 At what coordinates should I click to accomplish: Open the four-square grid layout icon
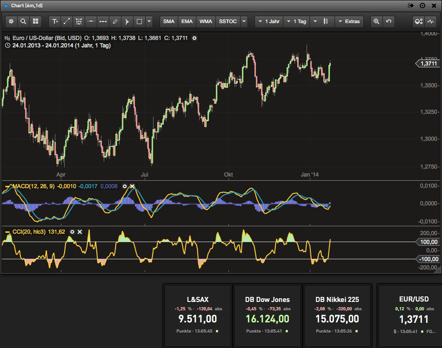coord(35,21)
